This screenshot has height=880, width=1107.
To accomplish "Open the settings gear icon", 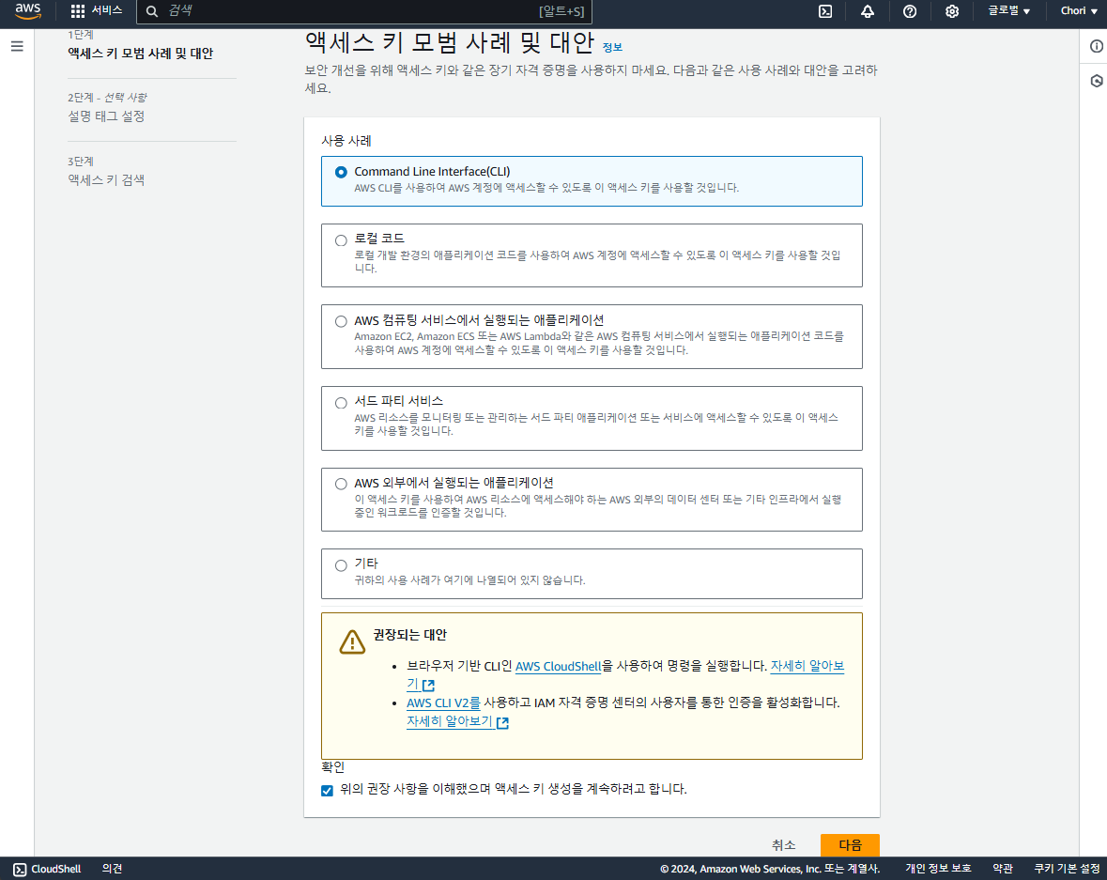I will pos(952,11).
